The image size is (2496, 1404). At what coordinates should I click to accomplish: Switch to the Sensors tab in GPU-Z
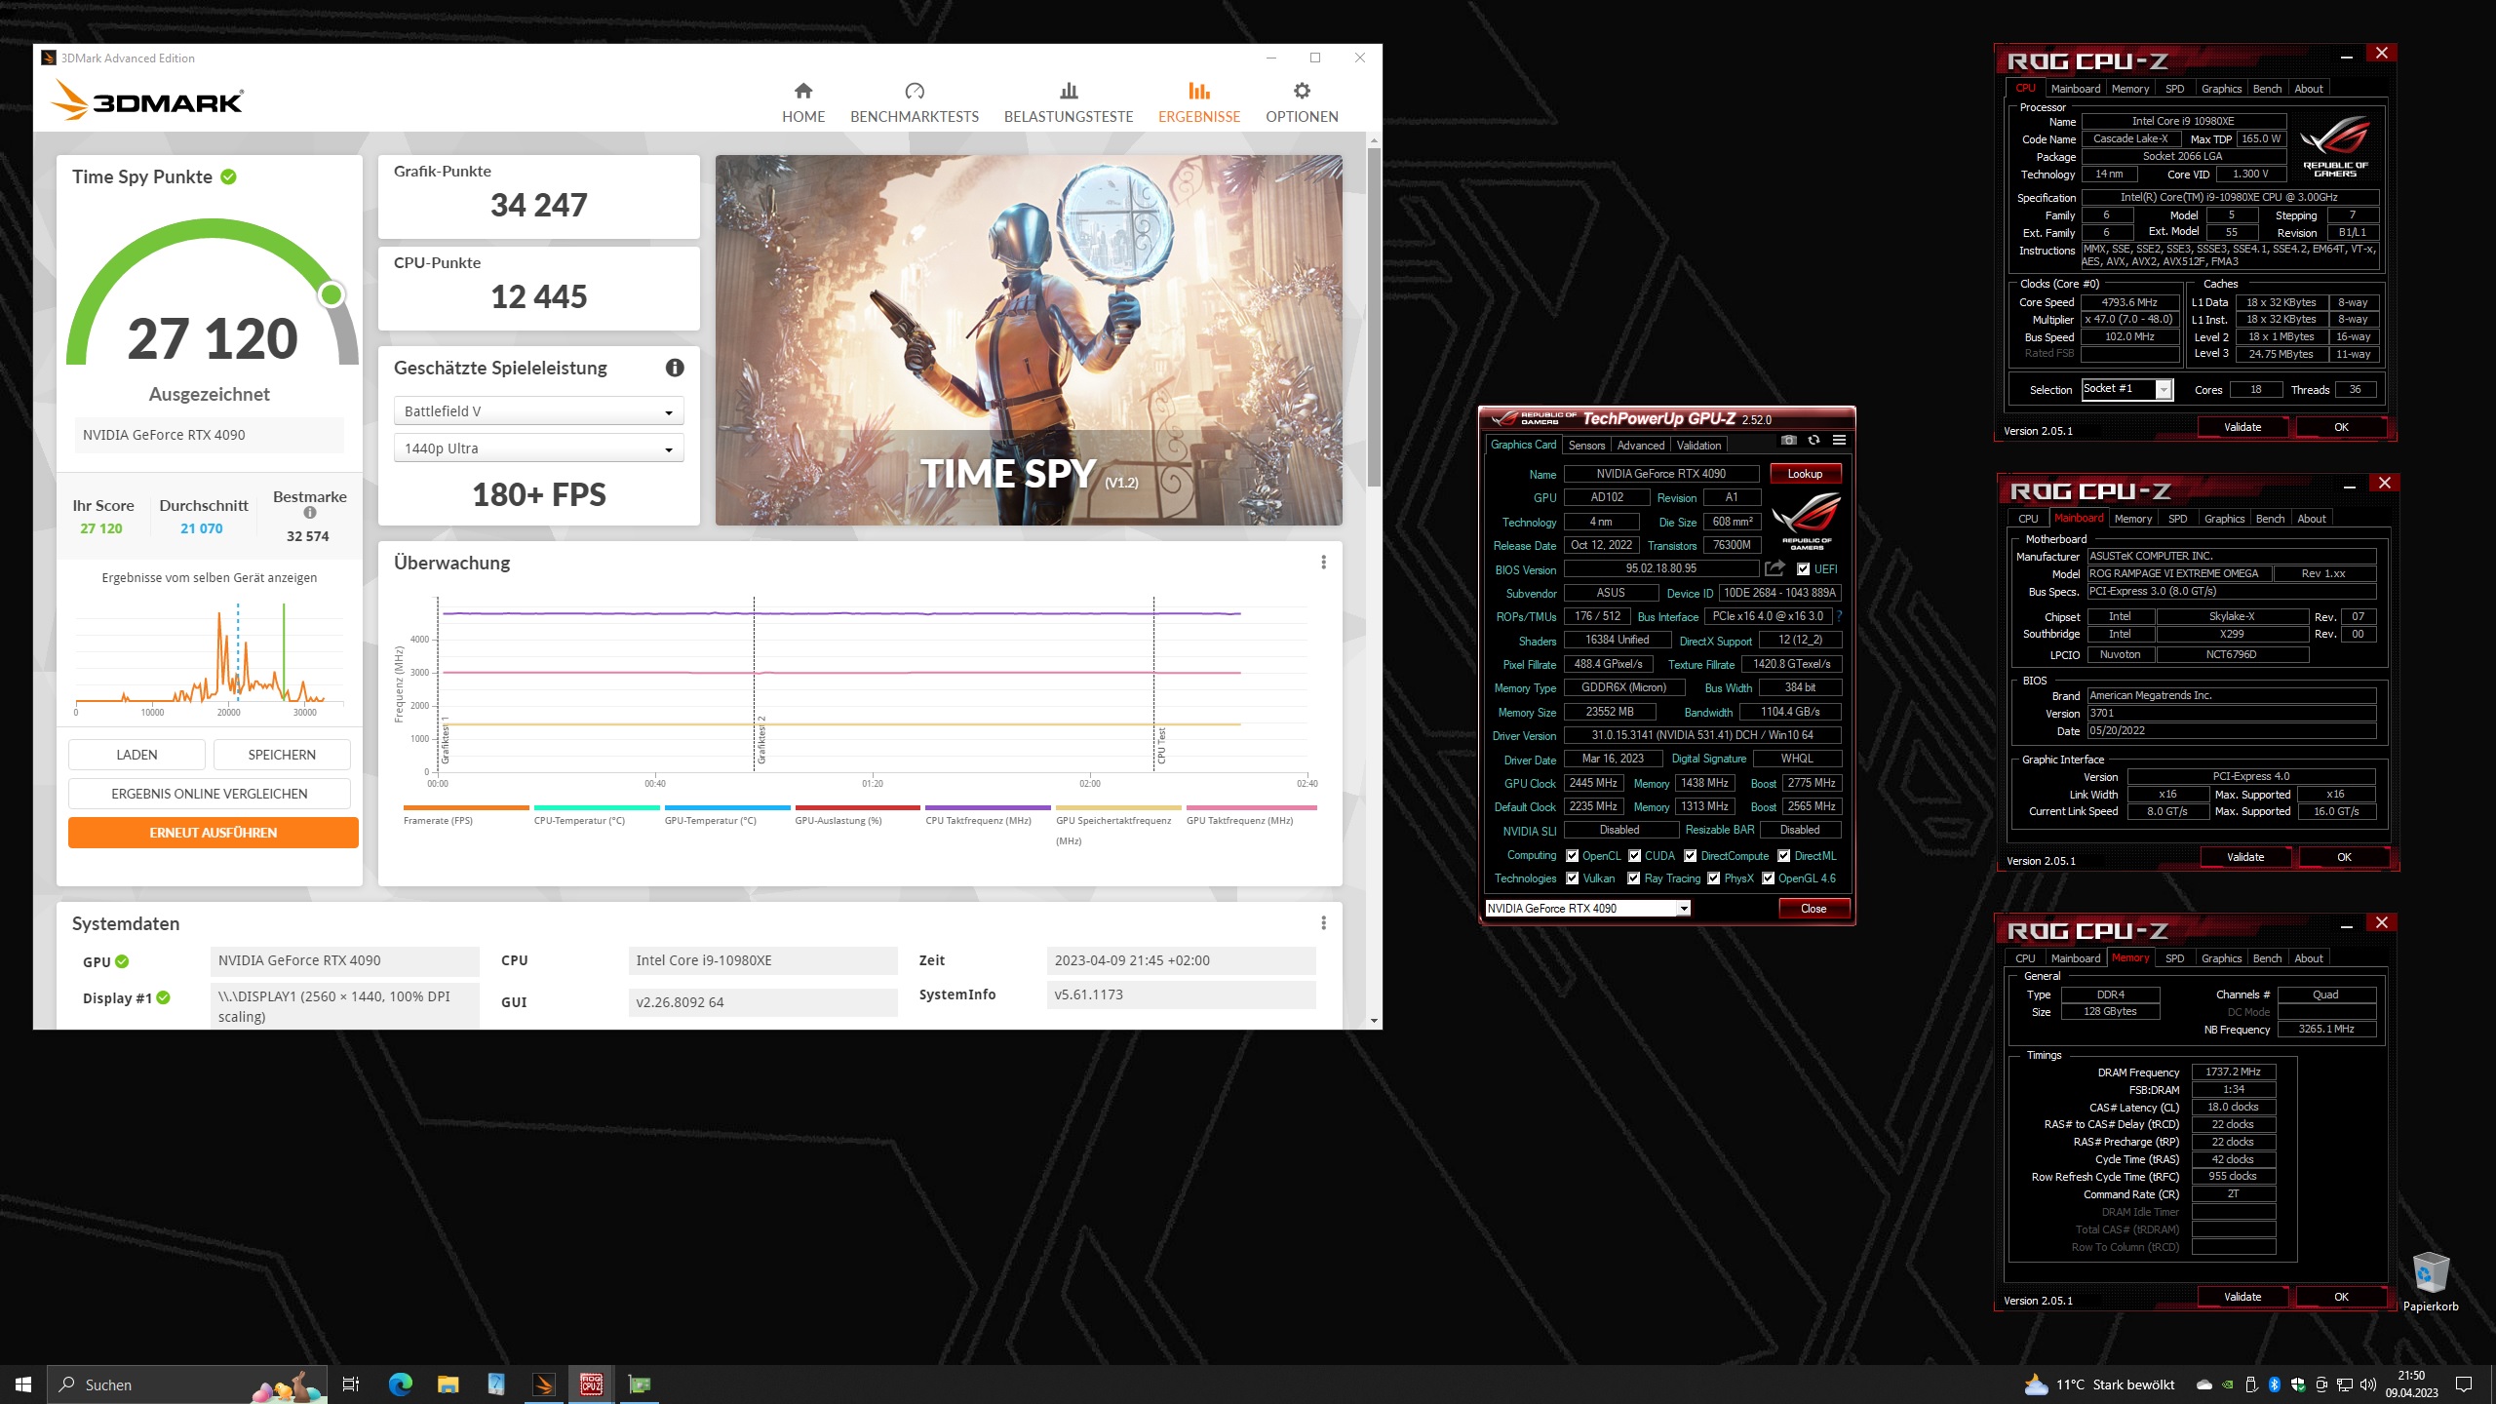coord(1586,446)
